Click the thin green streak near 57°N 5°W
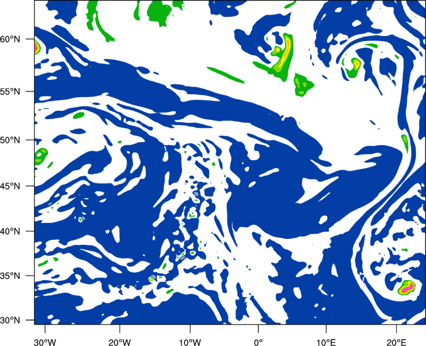This screenshot has height=346, width=426. pos(225,75)
